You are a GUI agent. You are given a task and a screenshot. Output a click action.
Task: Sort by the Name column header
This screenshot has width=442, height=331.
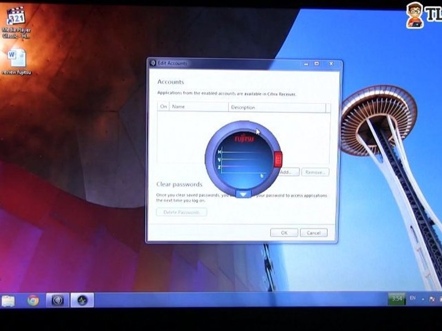coord(198,107)
